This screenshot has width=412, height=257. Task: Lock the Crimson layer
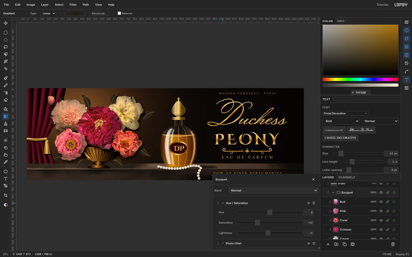coord(394,230)
